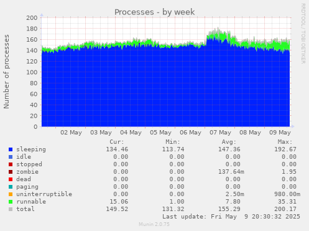The width and height of the screenshot is (309, 231).
Task: Click the '04 May' x-axis label
Action: (131, 133)
